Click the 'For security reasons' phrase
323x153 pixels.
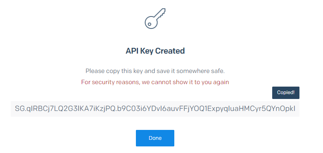pyautogui.click(x=111, y=82)
